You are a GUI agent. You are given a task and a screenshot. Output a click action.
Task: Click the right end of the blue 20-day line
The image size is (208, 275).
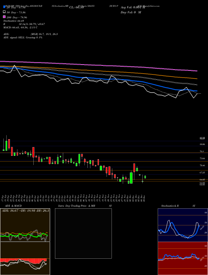pyautogui.click(x=196, y=91)
